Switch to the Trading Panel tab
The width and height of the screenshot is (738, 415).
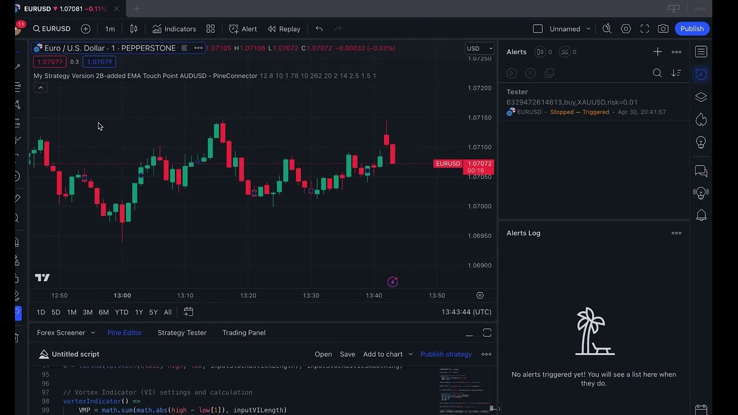pyautogui.click(x=244, y=333)
